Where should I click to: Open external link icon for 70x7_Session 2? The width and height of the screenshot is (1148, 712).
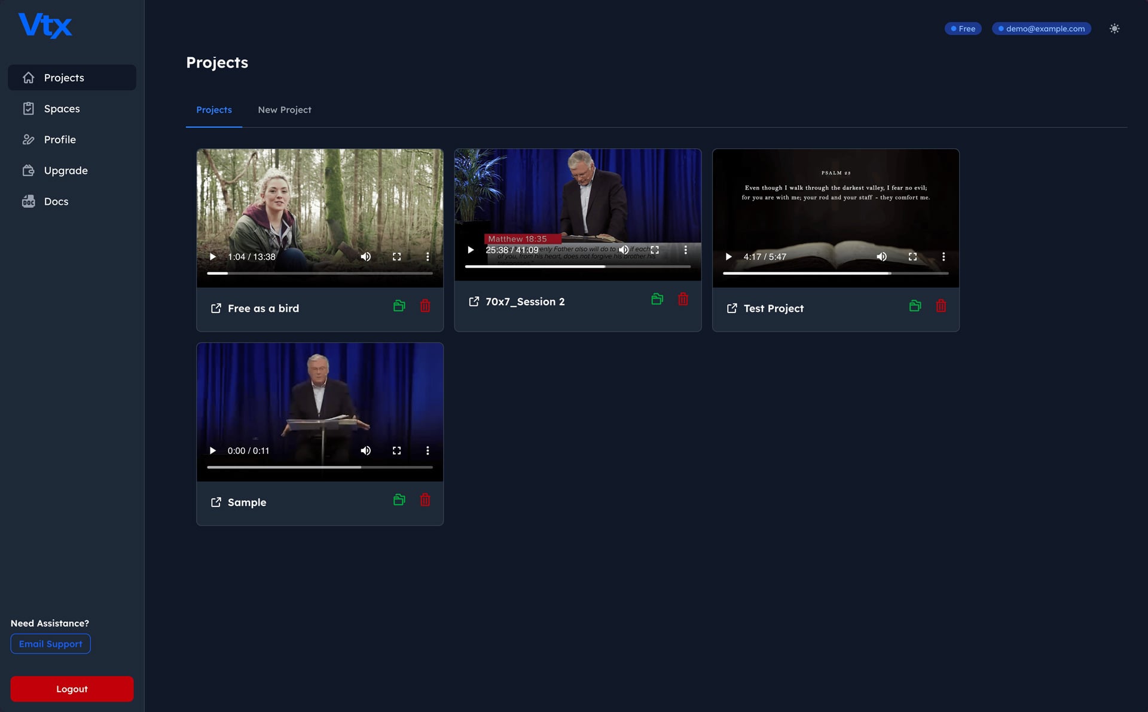point(474,302)
